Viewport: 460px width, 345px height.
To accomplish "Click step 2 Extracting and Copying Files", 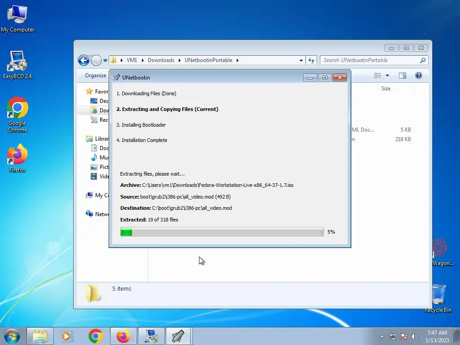I will [167, 109].
